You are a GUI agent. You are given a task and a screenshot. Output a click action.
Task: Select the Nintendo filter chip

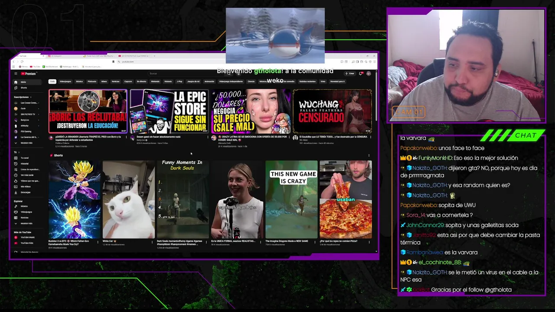tap(155, 81)
